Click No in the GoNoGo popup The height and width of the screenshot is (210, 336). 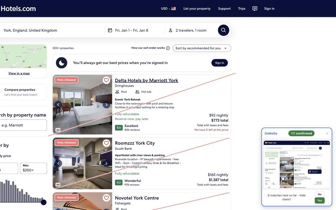[319, 195]
